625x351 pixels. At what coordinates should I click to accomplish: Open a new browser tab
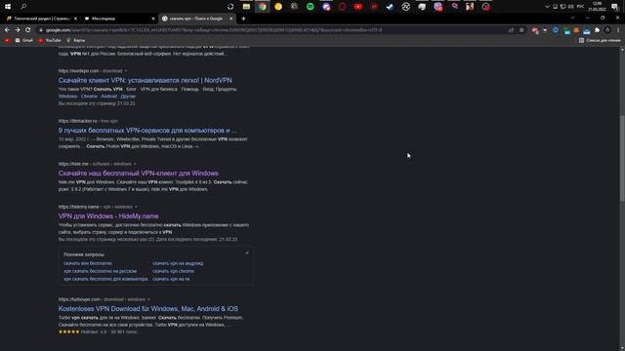[x=243, y=19]
